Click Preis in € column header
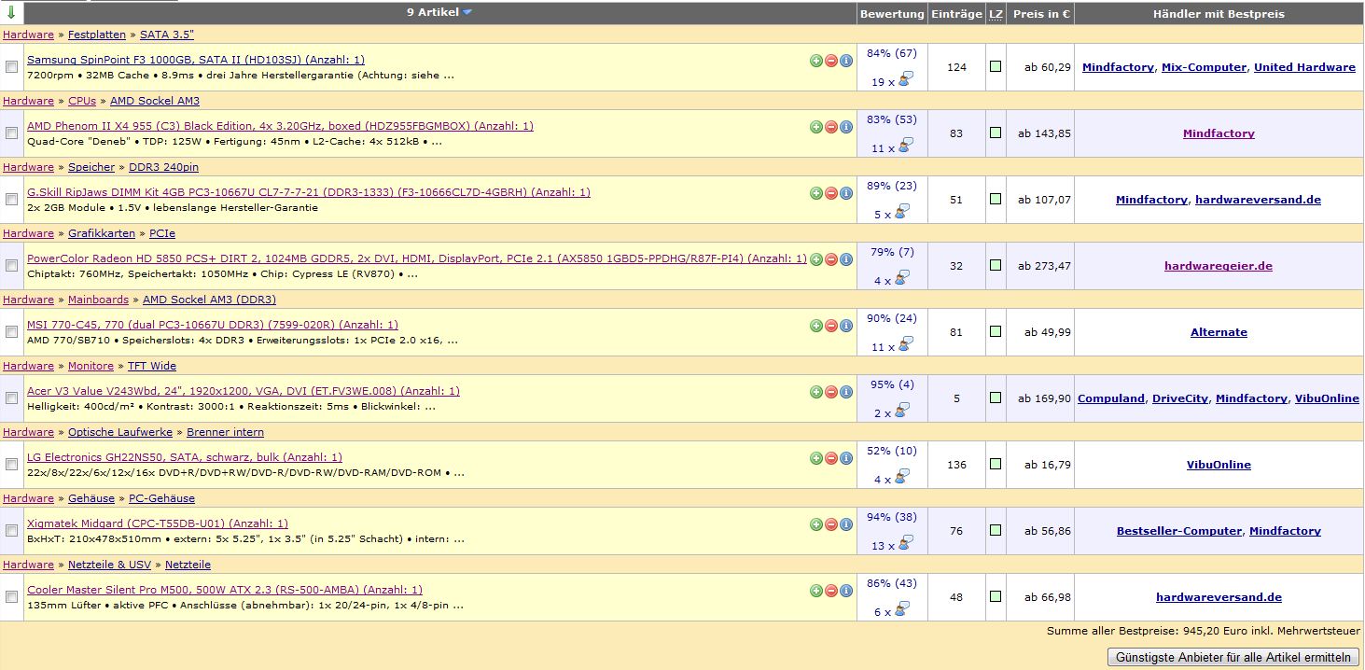1365x670 pixels. (1040, 14)
